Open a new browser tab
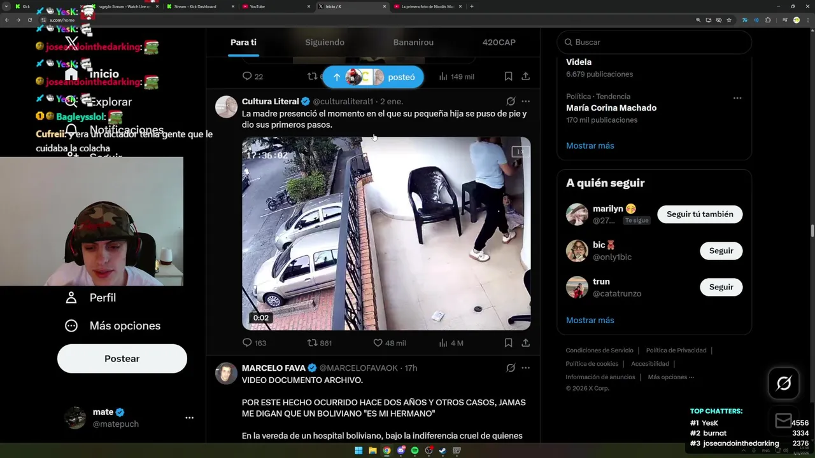The width and height of the screenshot is (815, 458). 471,6
